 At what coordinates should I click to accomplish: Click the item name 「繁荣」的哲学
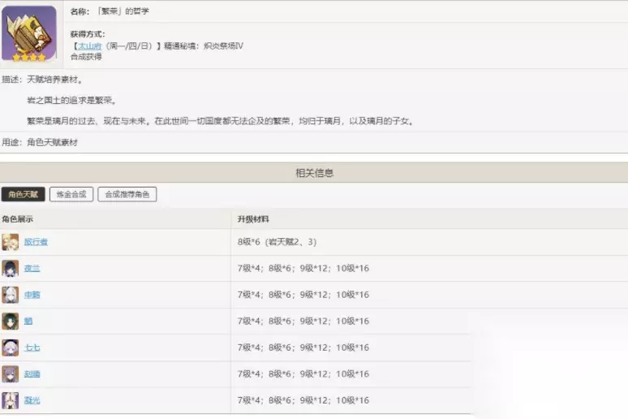tap(123, 11)
